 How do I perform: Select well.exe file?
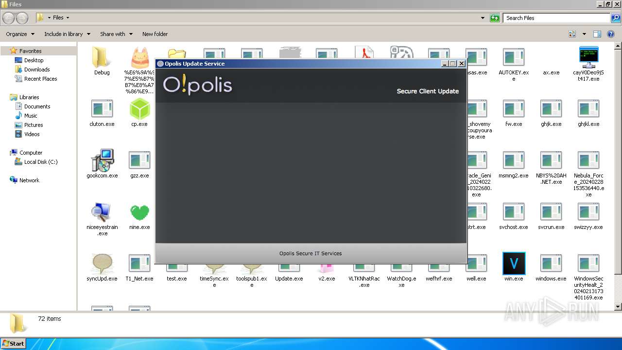[476, 279]
